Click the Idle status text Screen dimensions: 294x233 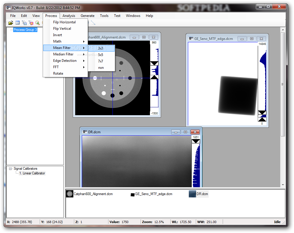(277, 222)
